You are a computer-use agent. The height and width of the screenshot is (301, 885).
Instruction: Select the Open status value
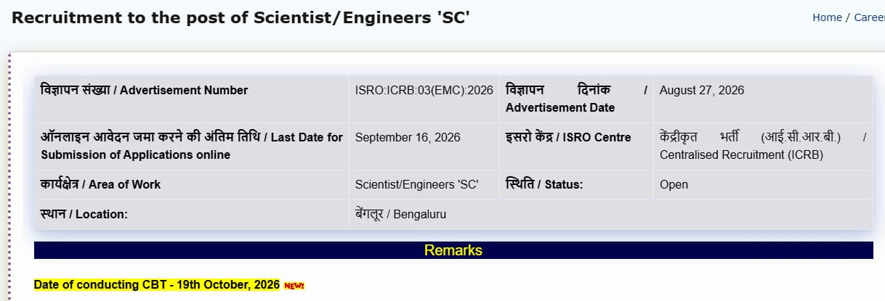tap(674, 185)
